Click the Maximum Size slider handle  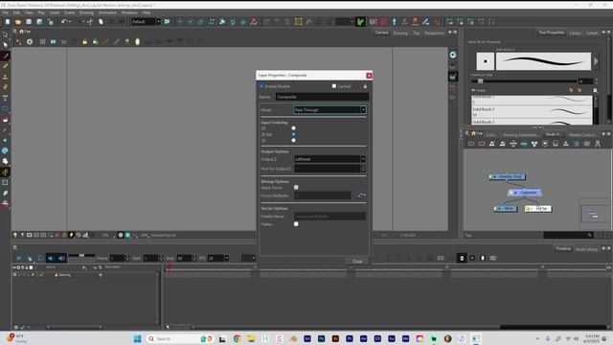480,80
